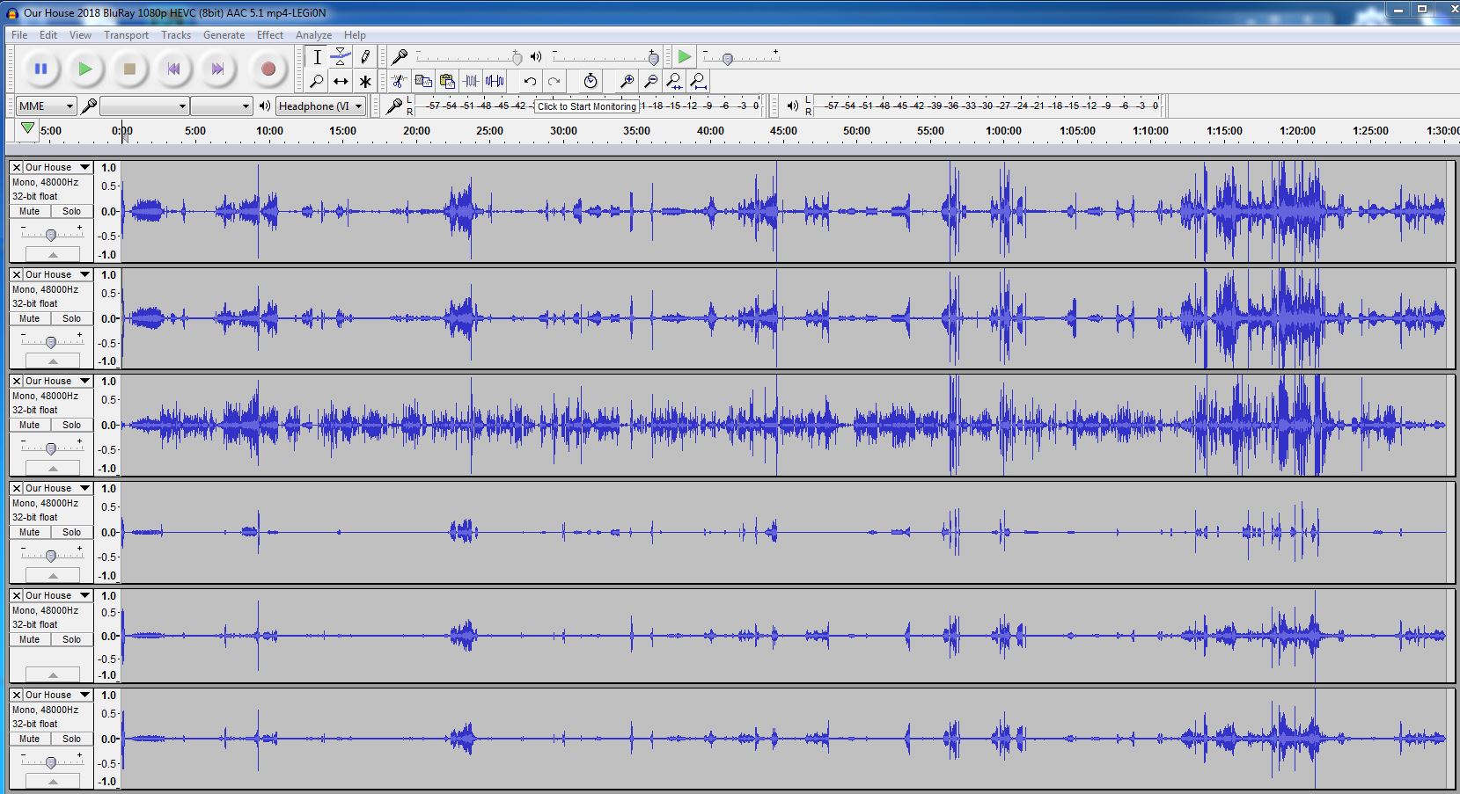The width and height of the screenshot is (1460, 794).
Task: Zoom in with the plus magnifier
Action: pos(627,81)
